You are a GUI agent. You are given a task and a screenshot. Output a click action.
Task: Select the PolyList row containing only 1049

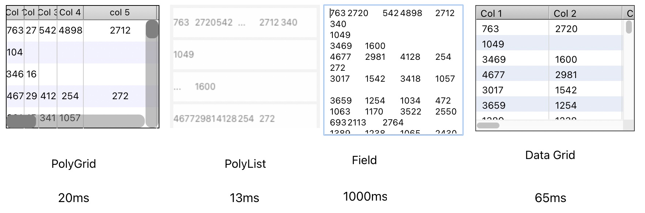(245, 55)
